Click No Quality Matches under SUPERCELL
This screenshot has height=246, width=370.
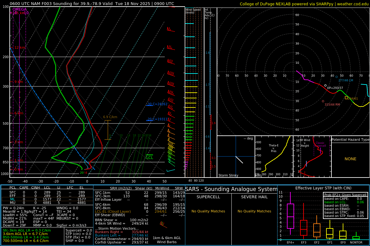(209, 211)
